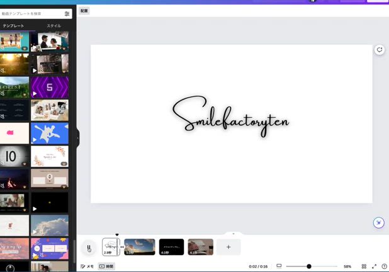This screenshot has height=272, width=389.
Task: Collapse the timeline with the small chevron tab
Action: pyautogui.click(x=233, y=234)
